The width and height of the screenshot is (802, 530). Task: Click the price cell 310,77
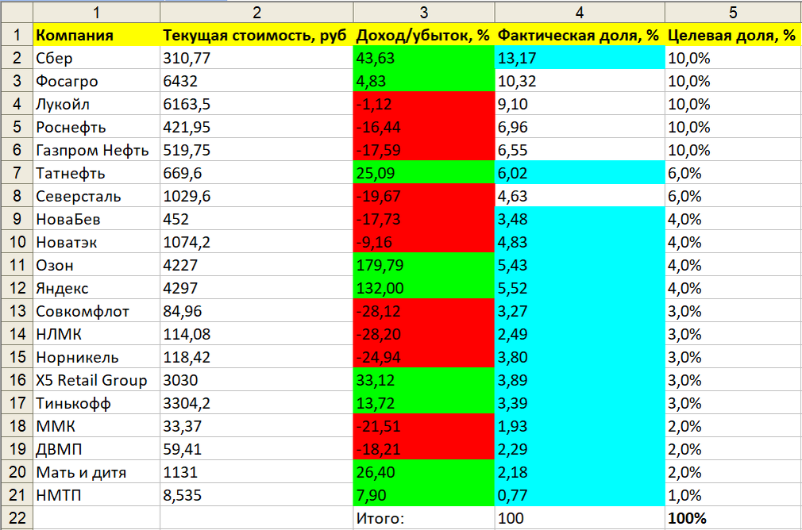point(256,58)
